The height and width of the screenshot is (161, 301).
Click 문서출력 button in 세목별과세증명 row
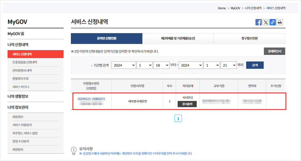[187, 104]
